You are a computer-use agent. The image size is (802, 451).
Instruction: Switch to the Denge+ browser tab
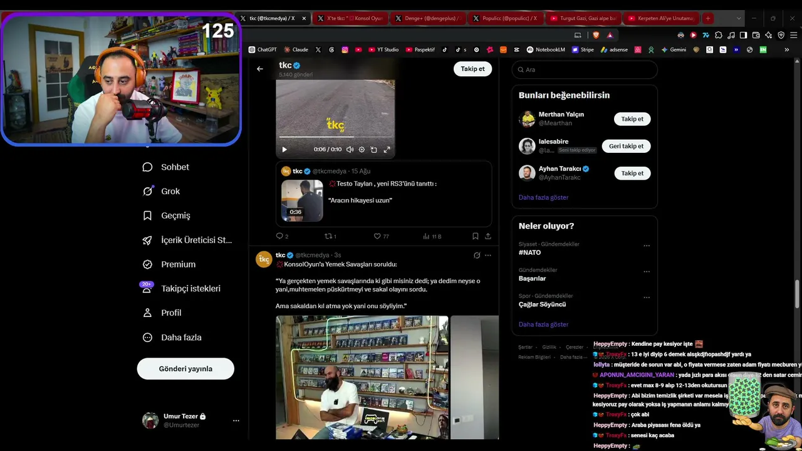(427, 18)
